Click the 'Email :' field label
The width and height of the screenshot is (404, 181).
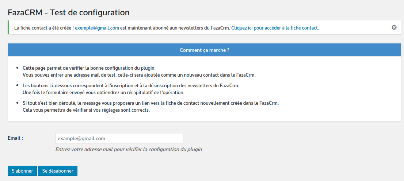(15, 138)
